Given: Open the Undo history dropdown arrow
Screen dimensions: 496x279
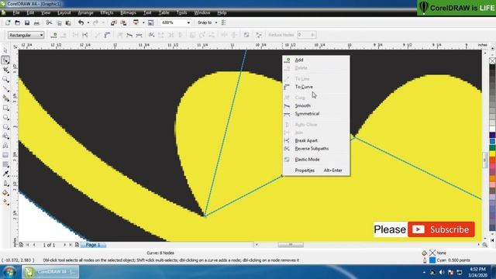Looking at the screenshot, I should tap(88, 22).
